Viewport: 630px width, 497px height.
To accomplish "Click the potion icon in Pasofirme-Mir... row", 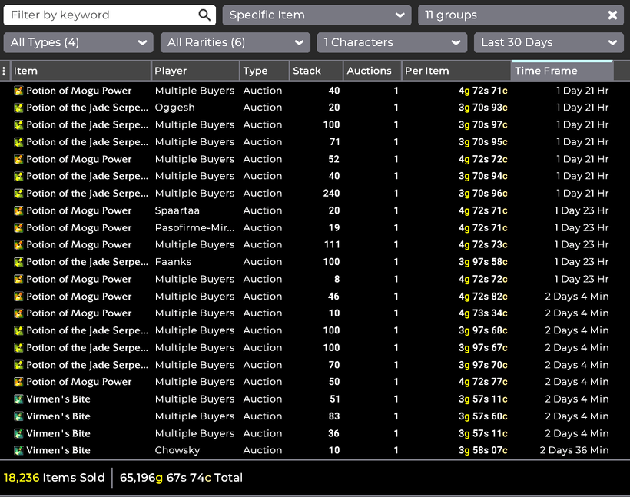I will [19, 227].
